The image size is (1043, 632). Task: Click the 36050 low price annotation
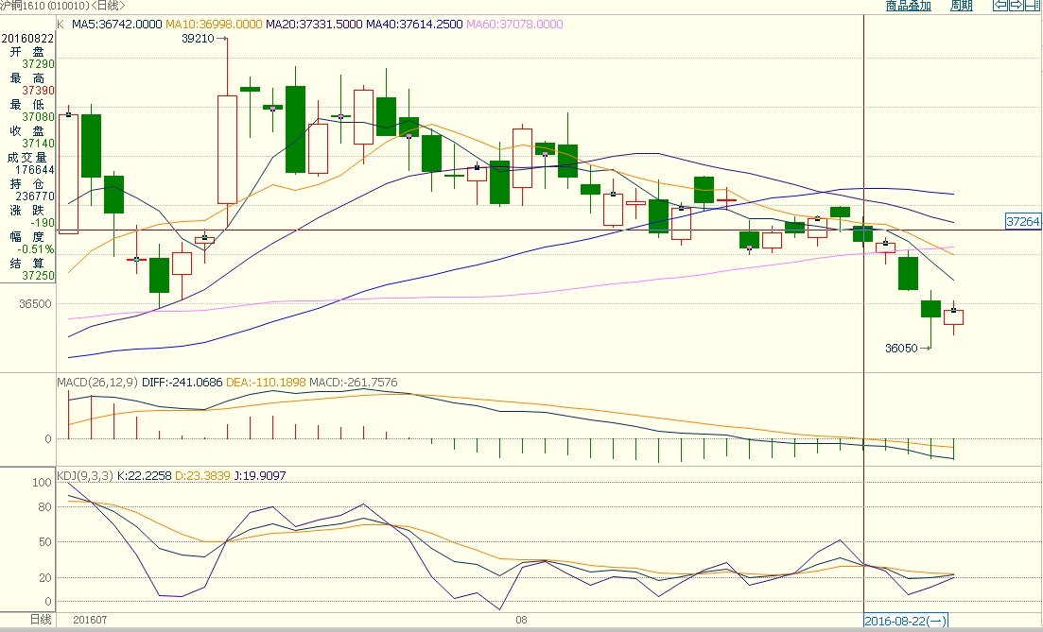click(900, 348)
